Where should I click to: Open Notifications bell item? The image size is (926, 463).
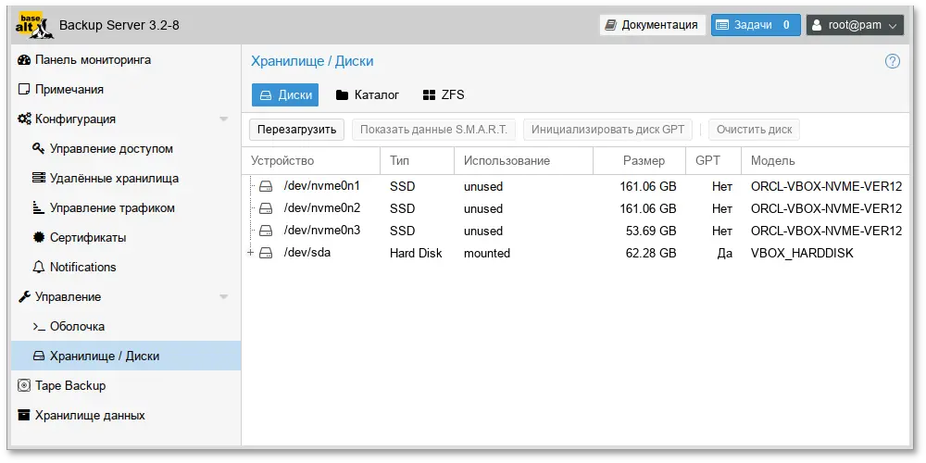coord(82,268)
